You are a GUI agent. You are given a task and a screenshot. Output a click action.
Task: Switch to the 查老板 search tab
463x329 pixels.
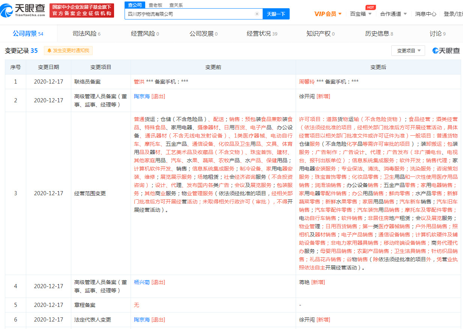point(155,5)
